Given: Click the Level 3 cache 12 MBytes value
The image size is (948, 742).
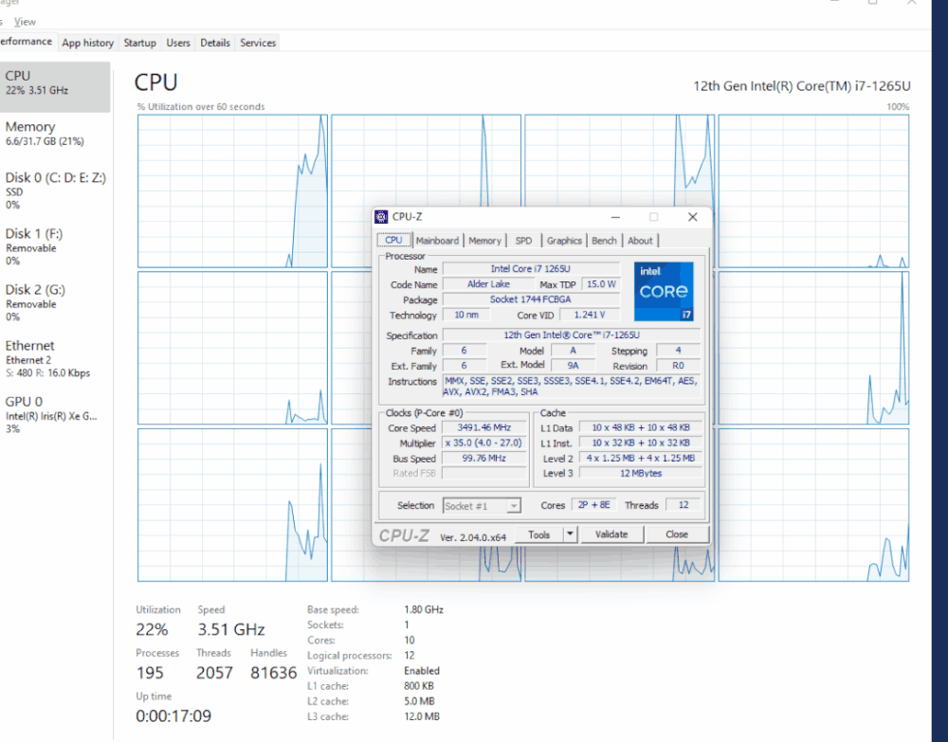Looking at the screenshot, I should coord(641,473).
